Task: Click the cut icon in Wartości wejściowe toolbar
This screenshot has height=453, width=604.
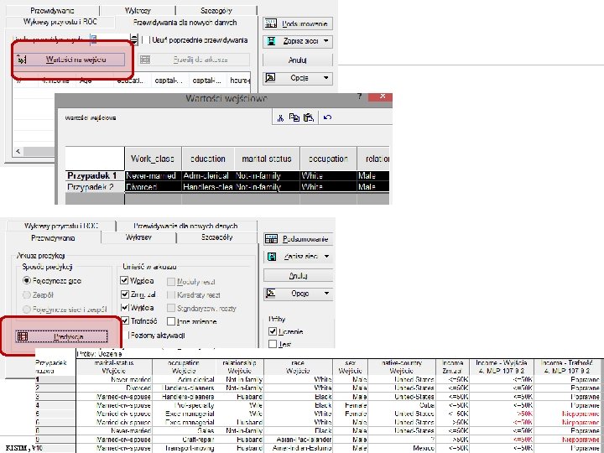Action: pos(280,118)
